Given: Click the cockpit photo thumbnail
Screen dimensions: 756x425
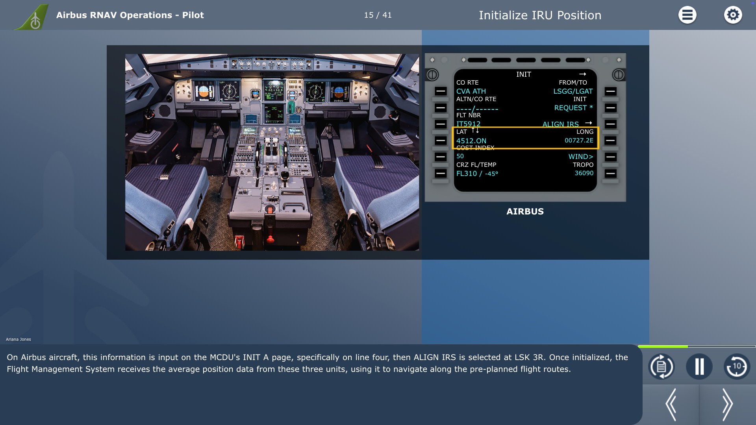Looking at the screenshot, I should click(272, 152).
